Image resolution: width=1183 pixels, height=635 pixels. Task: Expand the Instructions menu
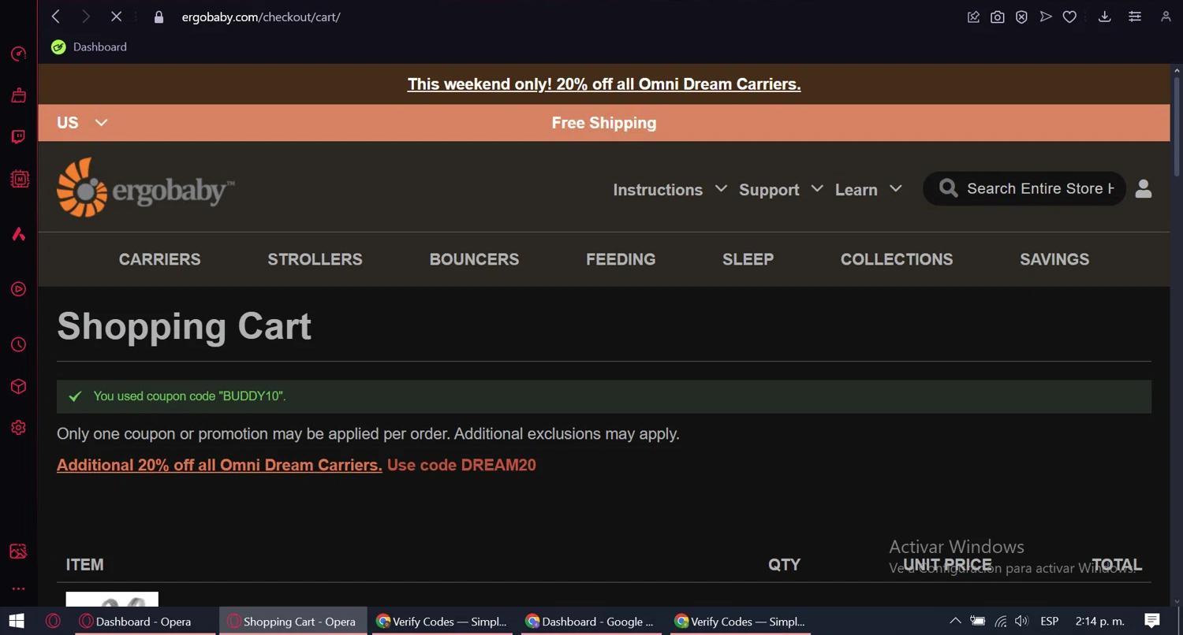[670, 190]
